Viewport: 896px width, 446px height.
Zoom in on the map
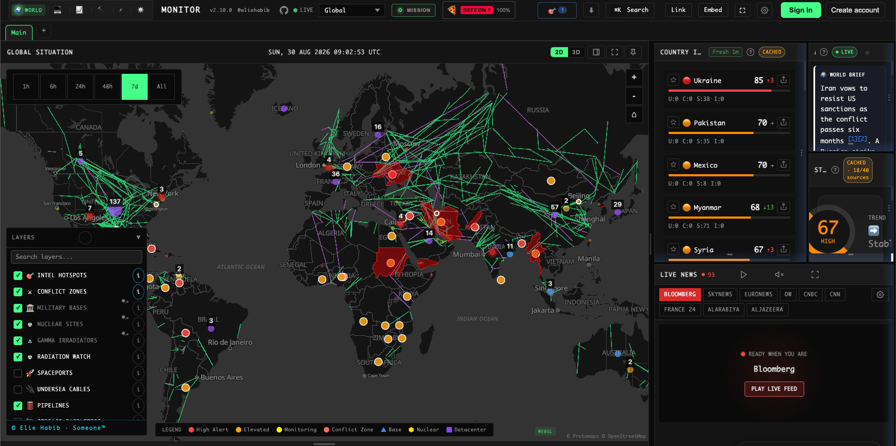click(634, 78)
